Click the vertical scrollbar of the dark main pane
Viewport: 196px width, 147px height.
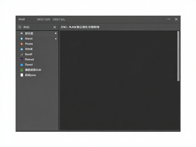pos(178,56)
